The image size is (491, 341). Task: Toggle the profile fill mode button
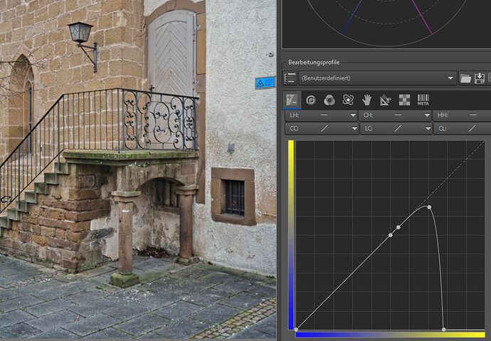click(x=290, y=78)
